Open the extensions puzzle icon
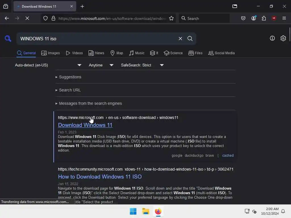 click(x=264, y=18)
